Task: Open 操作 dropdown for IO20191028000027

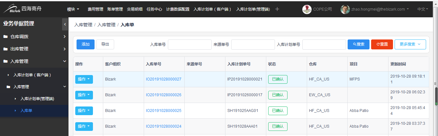Action: [84, 79]
